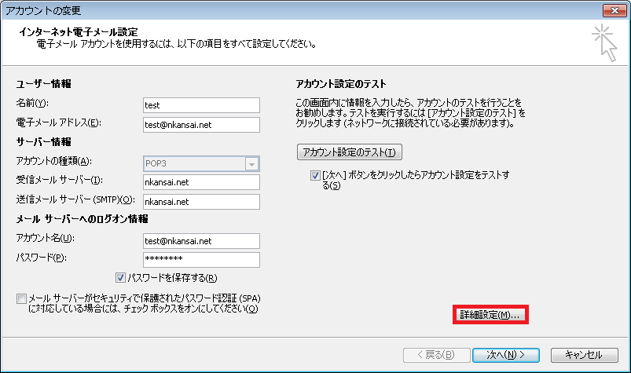Click the アカウントの変更 title bar
The height and width of the screenshot is (373, 631).
(236, 10)
